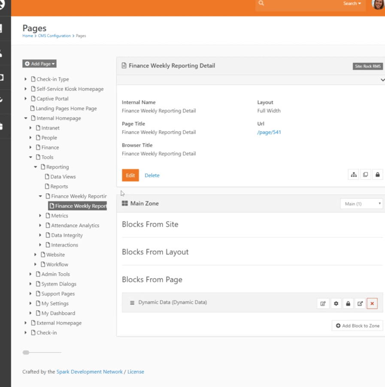Open child pages sitemap icon
The image size is (385, 387).
click(354, 175)
